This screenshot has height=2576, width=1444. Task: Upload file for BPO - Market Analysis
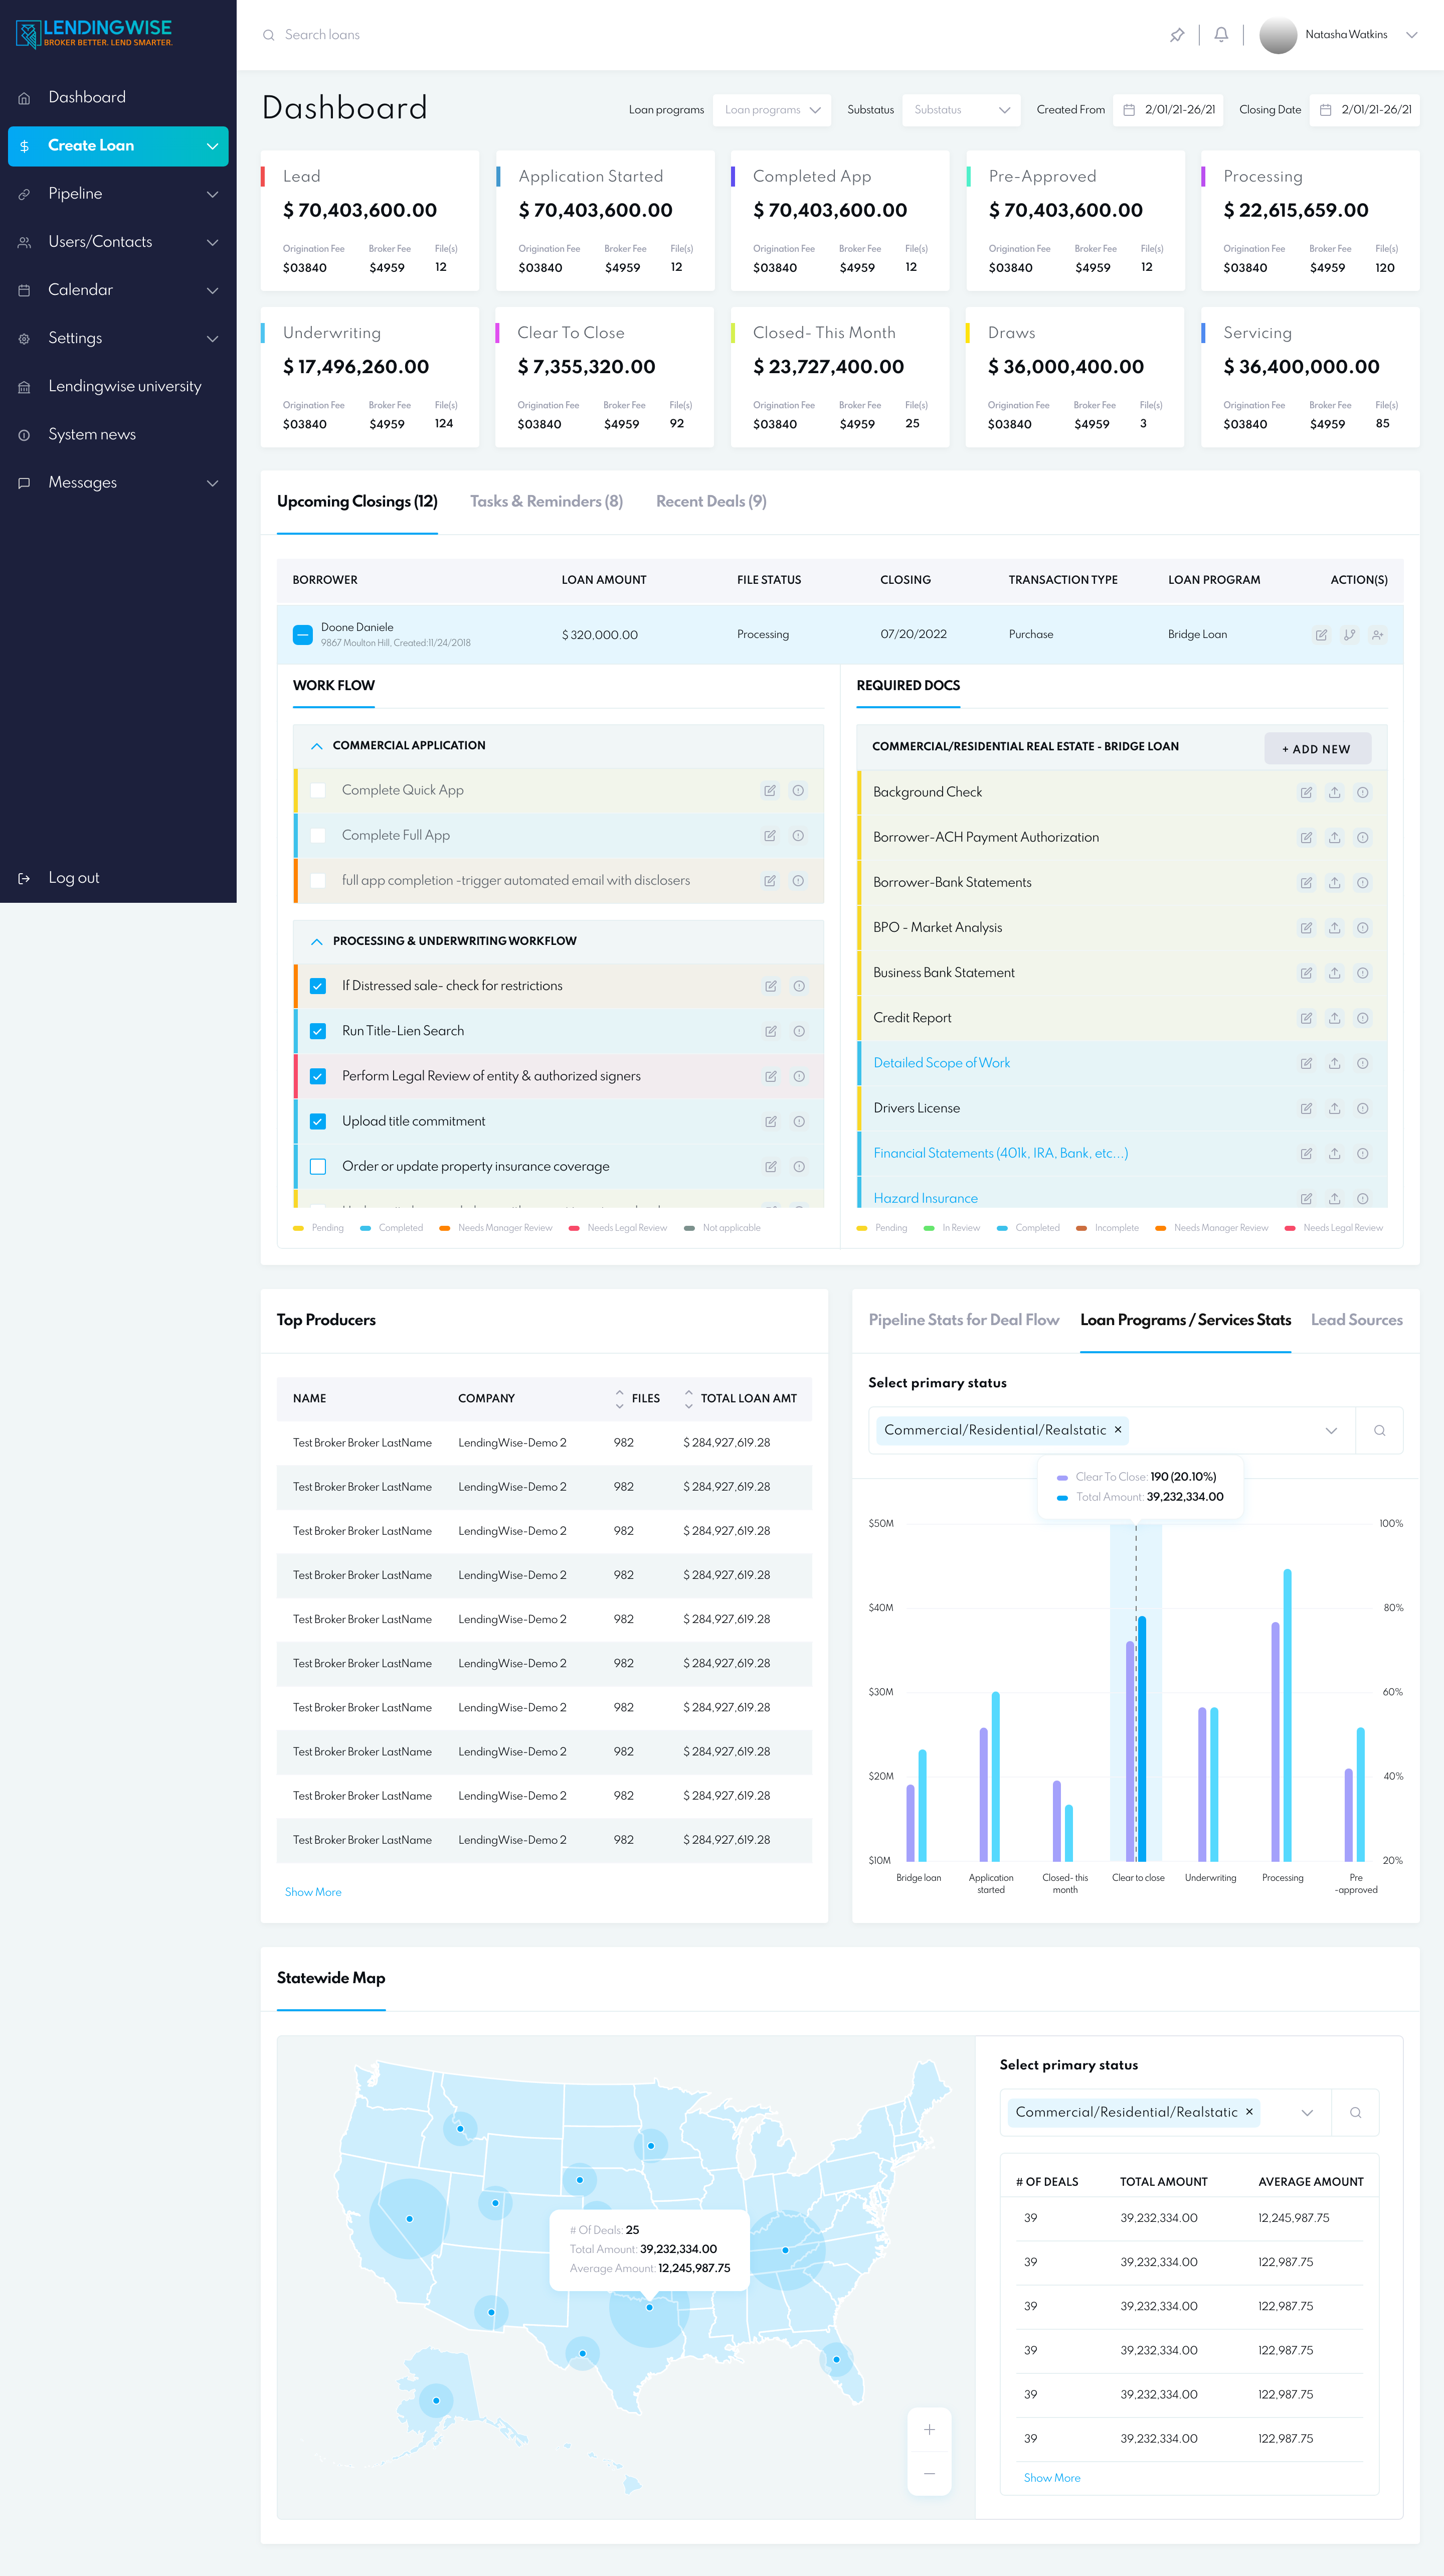tap(1334, 928)
